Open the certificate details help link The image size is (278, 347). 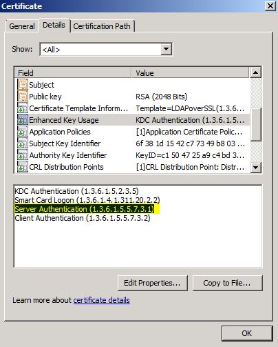tap(101, 300)
